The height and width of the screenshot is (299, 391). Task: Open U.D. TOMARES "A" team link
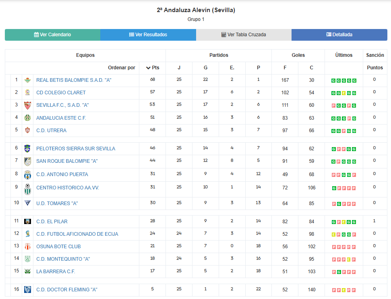point(57,203)
